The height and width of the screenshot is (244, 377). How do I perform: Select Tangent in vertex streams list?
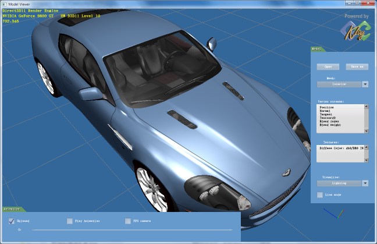click(326, 114)
